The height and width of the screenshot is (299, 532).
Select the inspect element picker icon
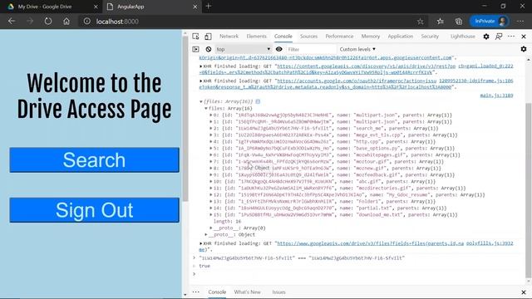click(196, 37)
